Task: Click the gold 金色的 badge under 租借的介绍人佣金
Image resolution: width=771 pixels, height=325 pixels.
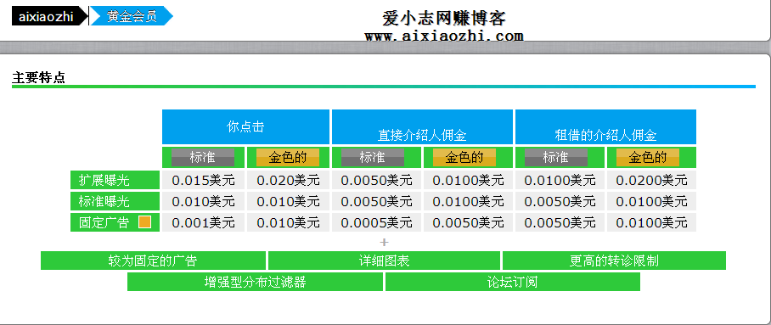Action: [x=648, y=157]
